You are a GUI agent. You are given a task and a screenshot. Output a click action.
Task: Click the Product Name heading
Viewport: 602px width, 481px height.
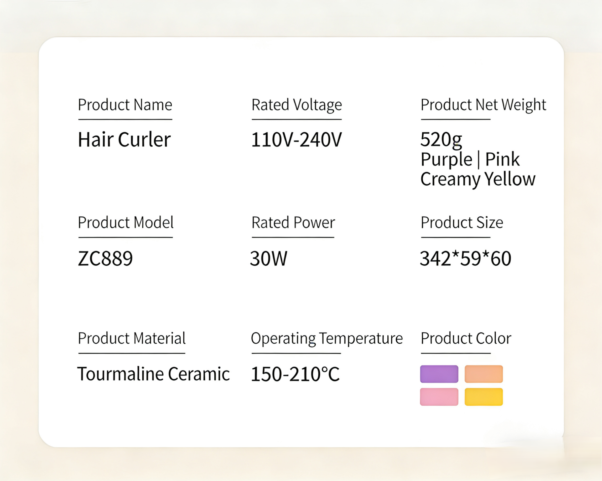point(125,105)
